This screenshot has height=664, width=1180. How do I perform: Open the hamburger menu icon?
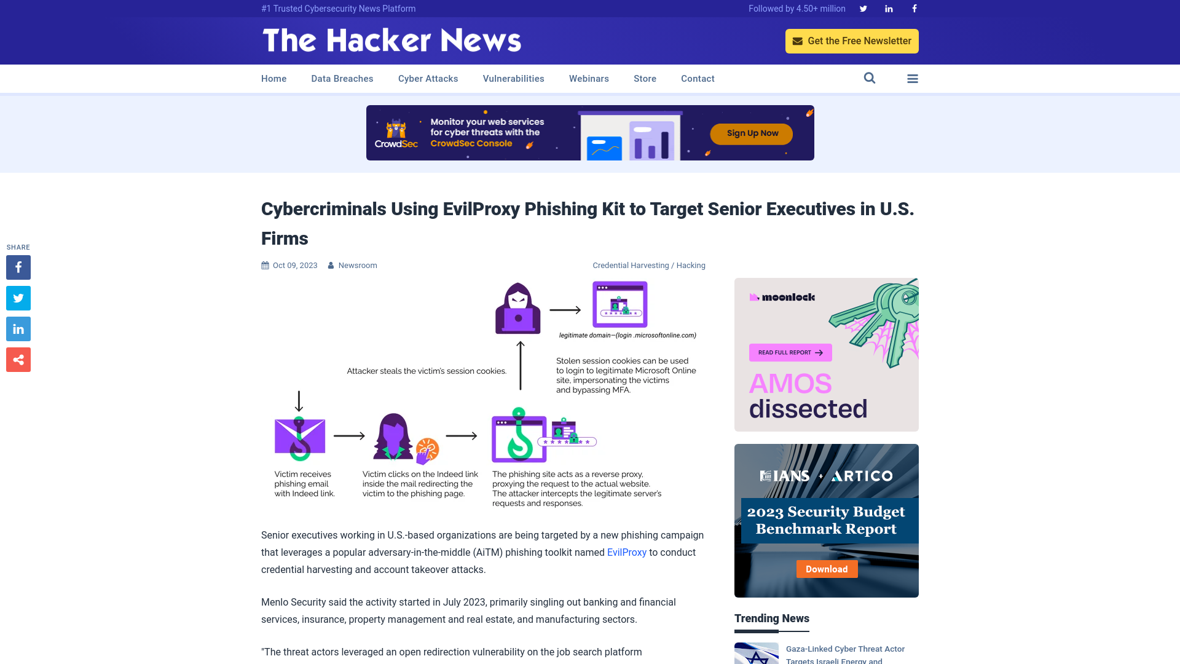(x=913, y=79)
